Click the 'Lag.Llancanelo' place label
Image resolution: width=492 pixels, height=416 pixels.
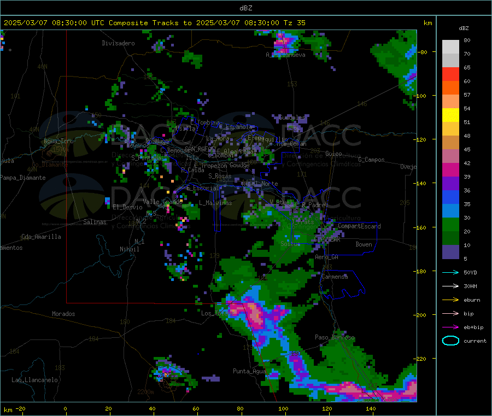click(34, 380)
